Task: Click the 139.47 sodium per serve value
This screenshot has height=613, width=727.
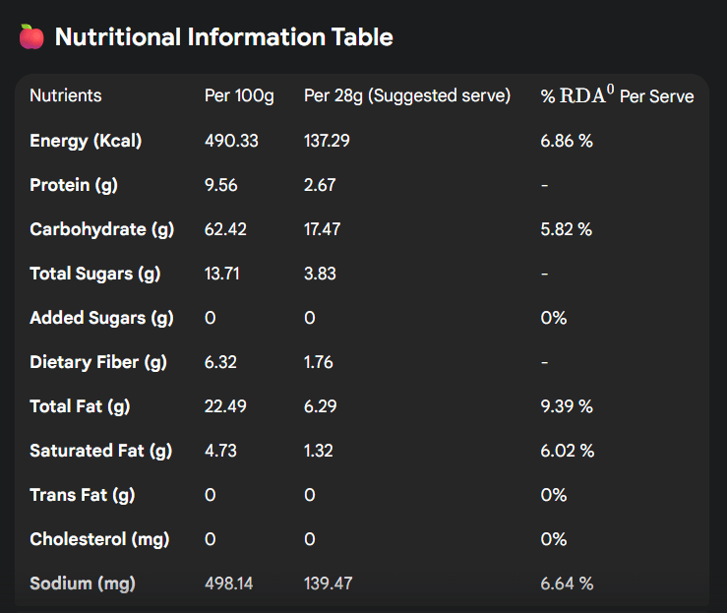Action: [327, 583]
